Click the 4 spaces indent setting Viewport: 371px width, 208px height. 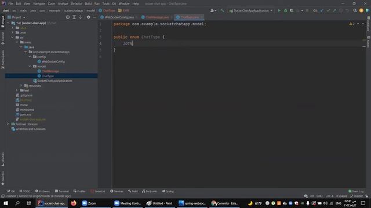pyautogui.click(x=341, y=196)
